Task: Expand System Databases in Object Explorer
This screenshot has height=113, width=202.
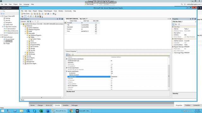Action: pyautogui.click(x=25, y=28)
